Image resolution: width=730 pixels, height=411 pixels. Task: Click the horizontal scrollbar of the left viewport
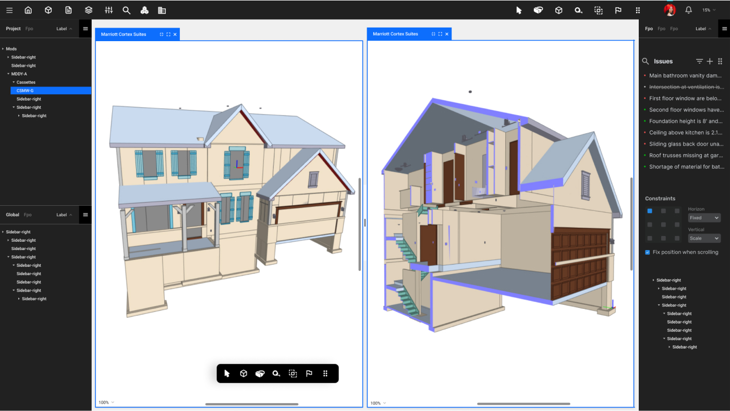[251, 404]
